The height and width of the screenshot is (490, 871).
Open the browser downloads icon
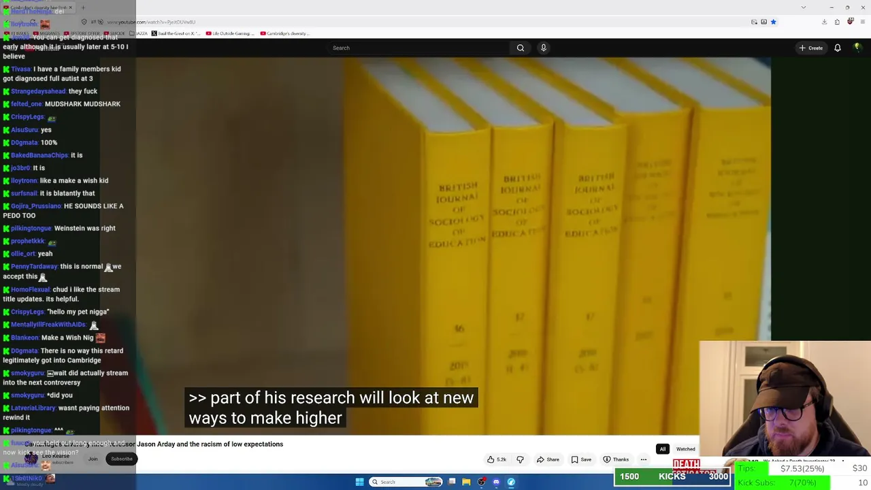tap(824, 22)
